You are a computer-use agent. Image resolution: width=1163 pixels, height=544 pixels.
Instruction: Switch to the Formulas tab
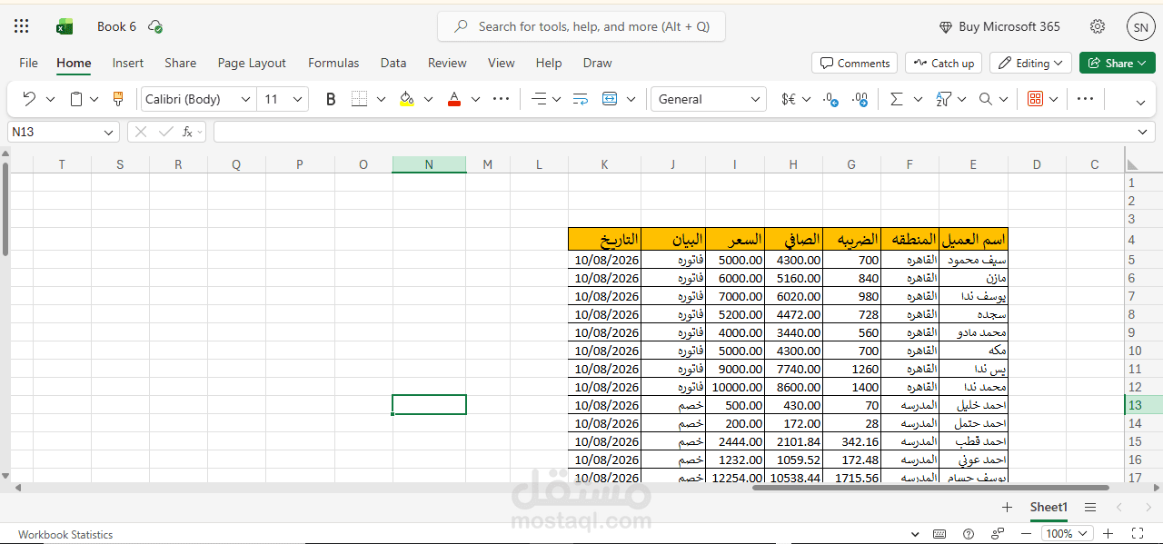333,63
